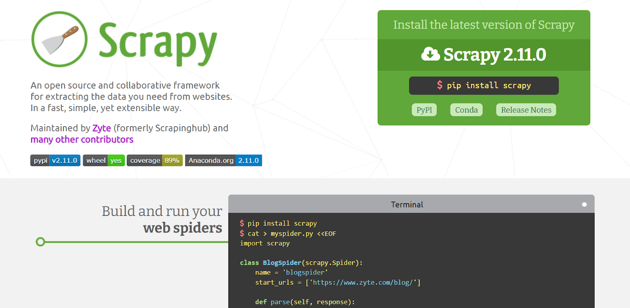Click the name = 'blogspider' line

[x=292, y=273]
